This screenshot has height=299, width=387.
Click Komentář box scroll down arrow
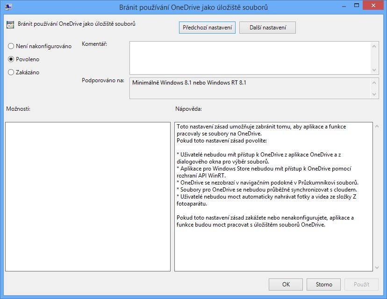374,70
